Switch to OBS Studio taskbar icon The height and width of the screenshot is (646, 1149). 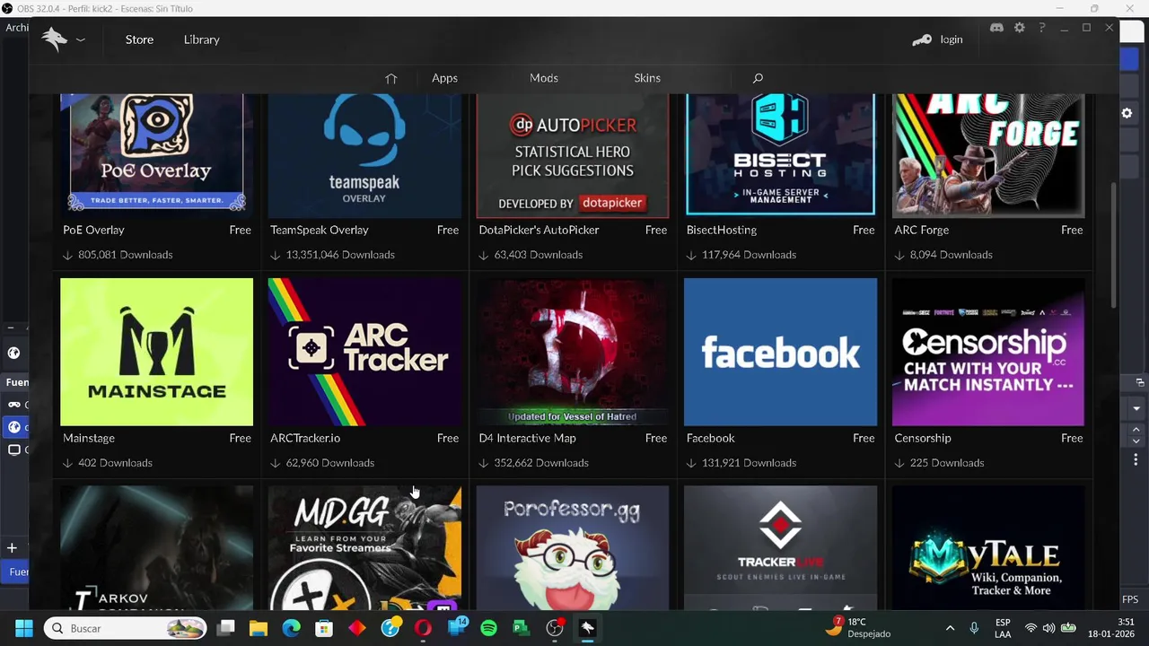555,628
